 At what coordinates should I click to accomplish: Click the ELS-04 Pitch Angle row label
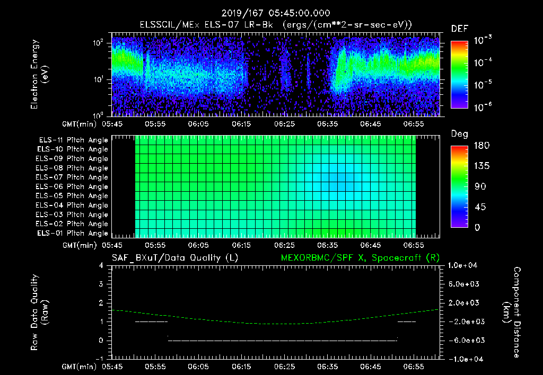coord(72,205)
